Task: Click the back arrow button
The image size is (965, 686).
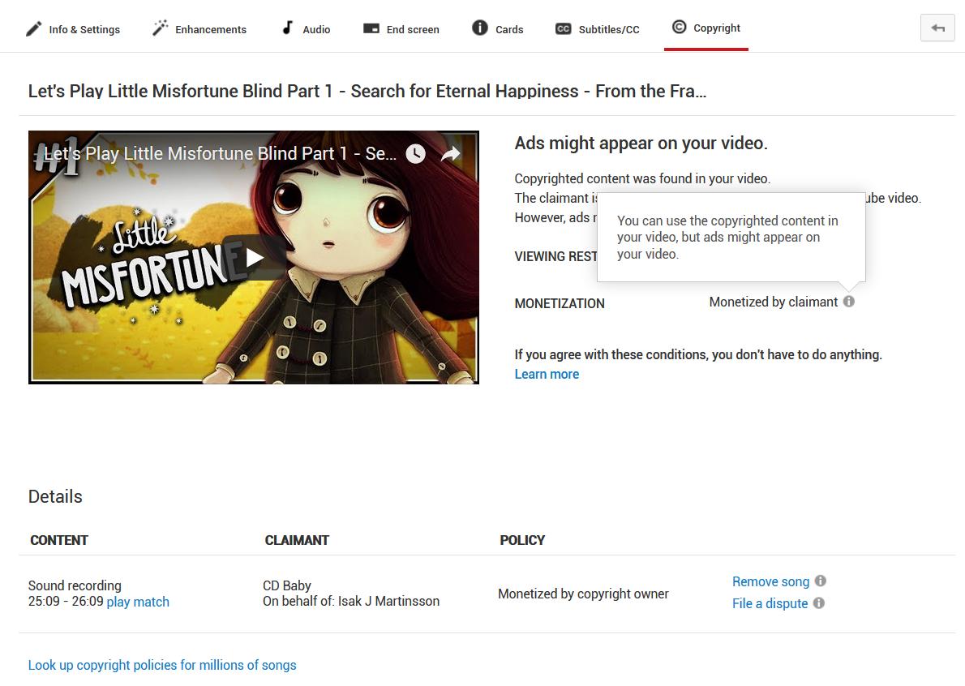Action: tap(937, 28)
